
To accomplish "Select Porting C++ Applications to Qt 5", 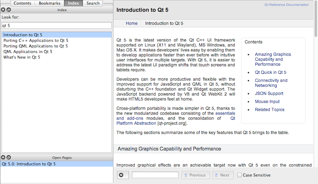I will [x=57, y=41].
